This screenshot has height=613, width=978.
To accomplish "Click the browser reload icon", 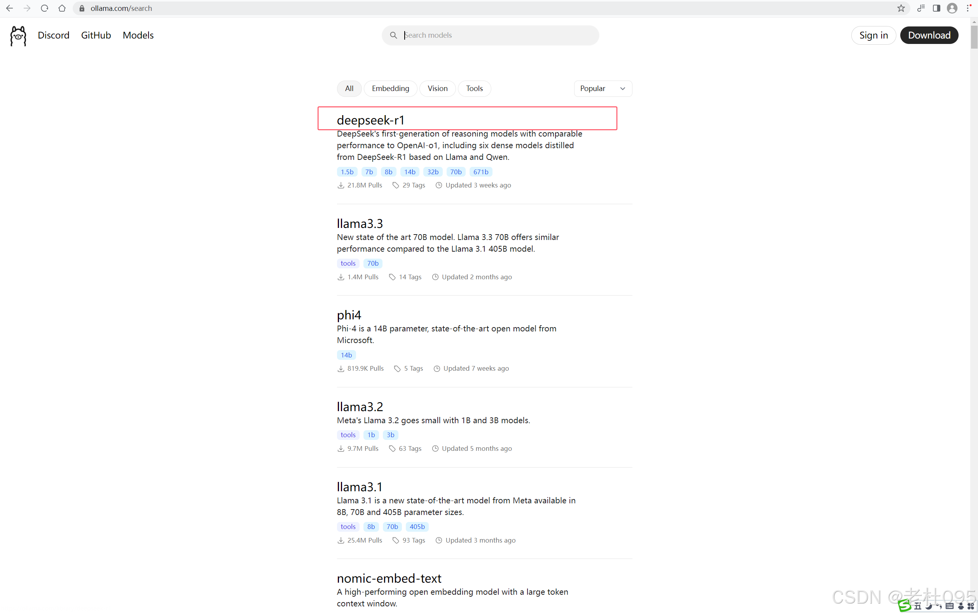I will (45, 8).
